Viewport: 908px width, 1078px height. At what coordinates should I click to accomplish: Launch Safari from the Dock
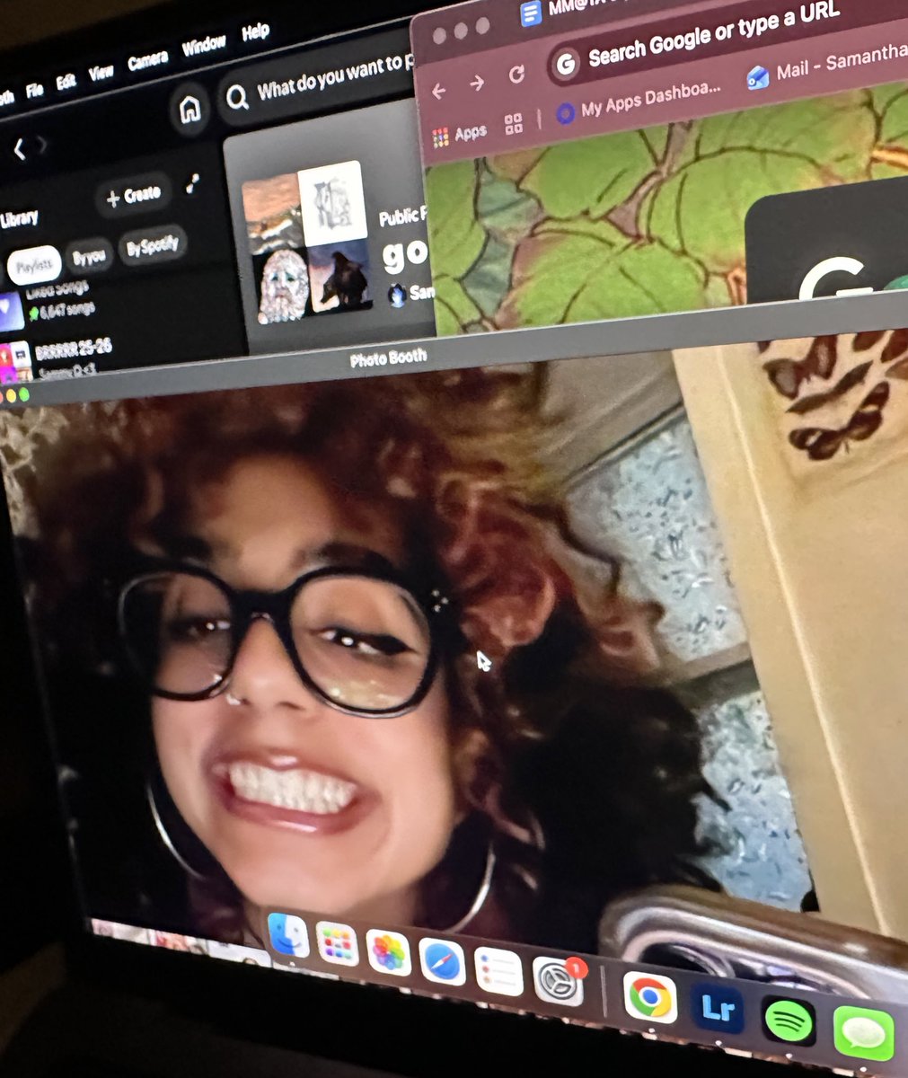click(442, 962)
